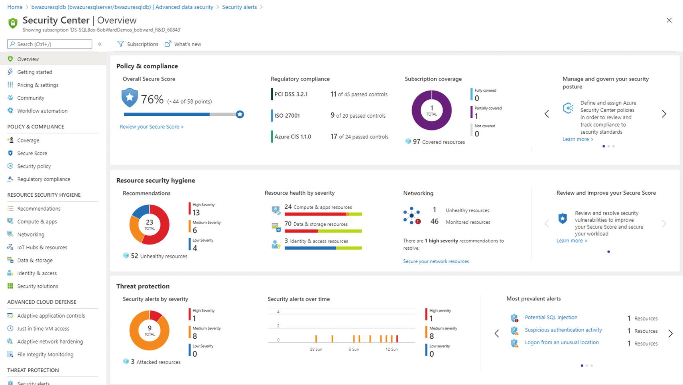The height and width of the screenshot is (385, 683).
Task: Click the Data & storage sidebar icon
Action: click(10, 260)
